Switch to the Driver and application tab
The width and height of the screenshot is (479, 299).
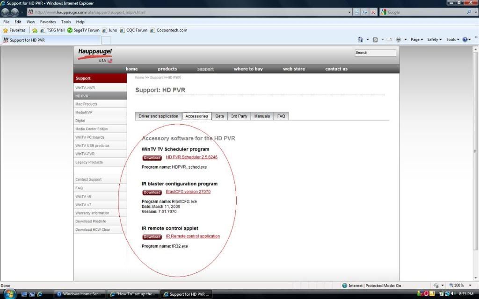(x=158, y=116)
